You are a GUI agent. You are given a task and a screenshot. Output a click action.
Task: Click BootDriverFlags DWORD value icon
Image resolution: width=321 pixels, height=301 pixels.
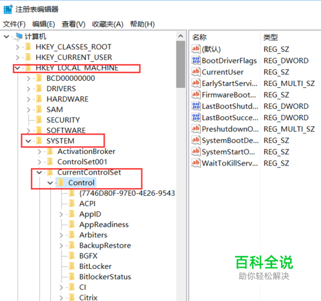point(196,60)
